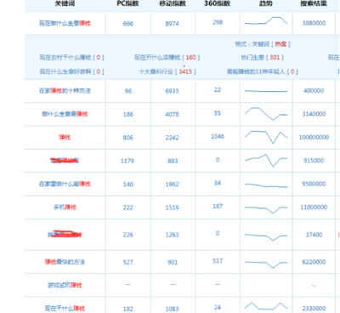The image size is (340, 313).
Task: Open related keyword 现在什么生意好做啊
Action: tap(65, 71)
